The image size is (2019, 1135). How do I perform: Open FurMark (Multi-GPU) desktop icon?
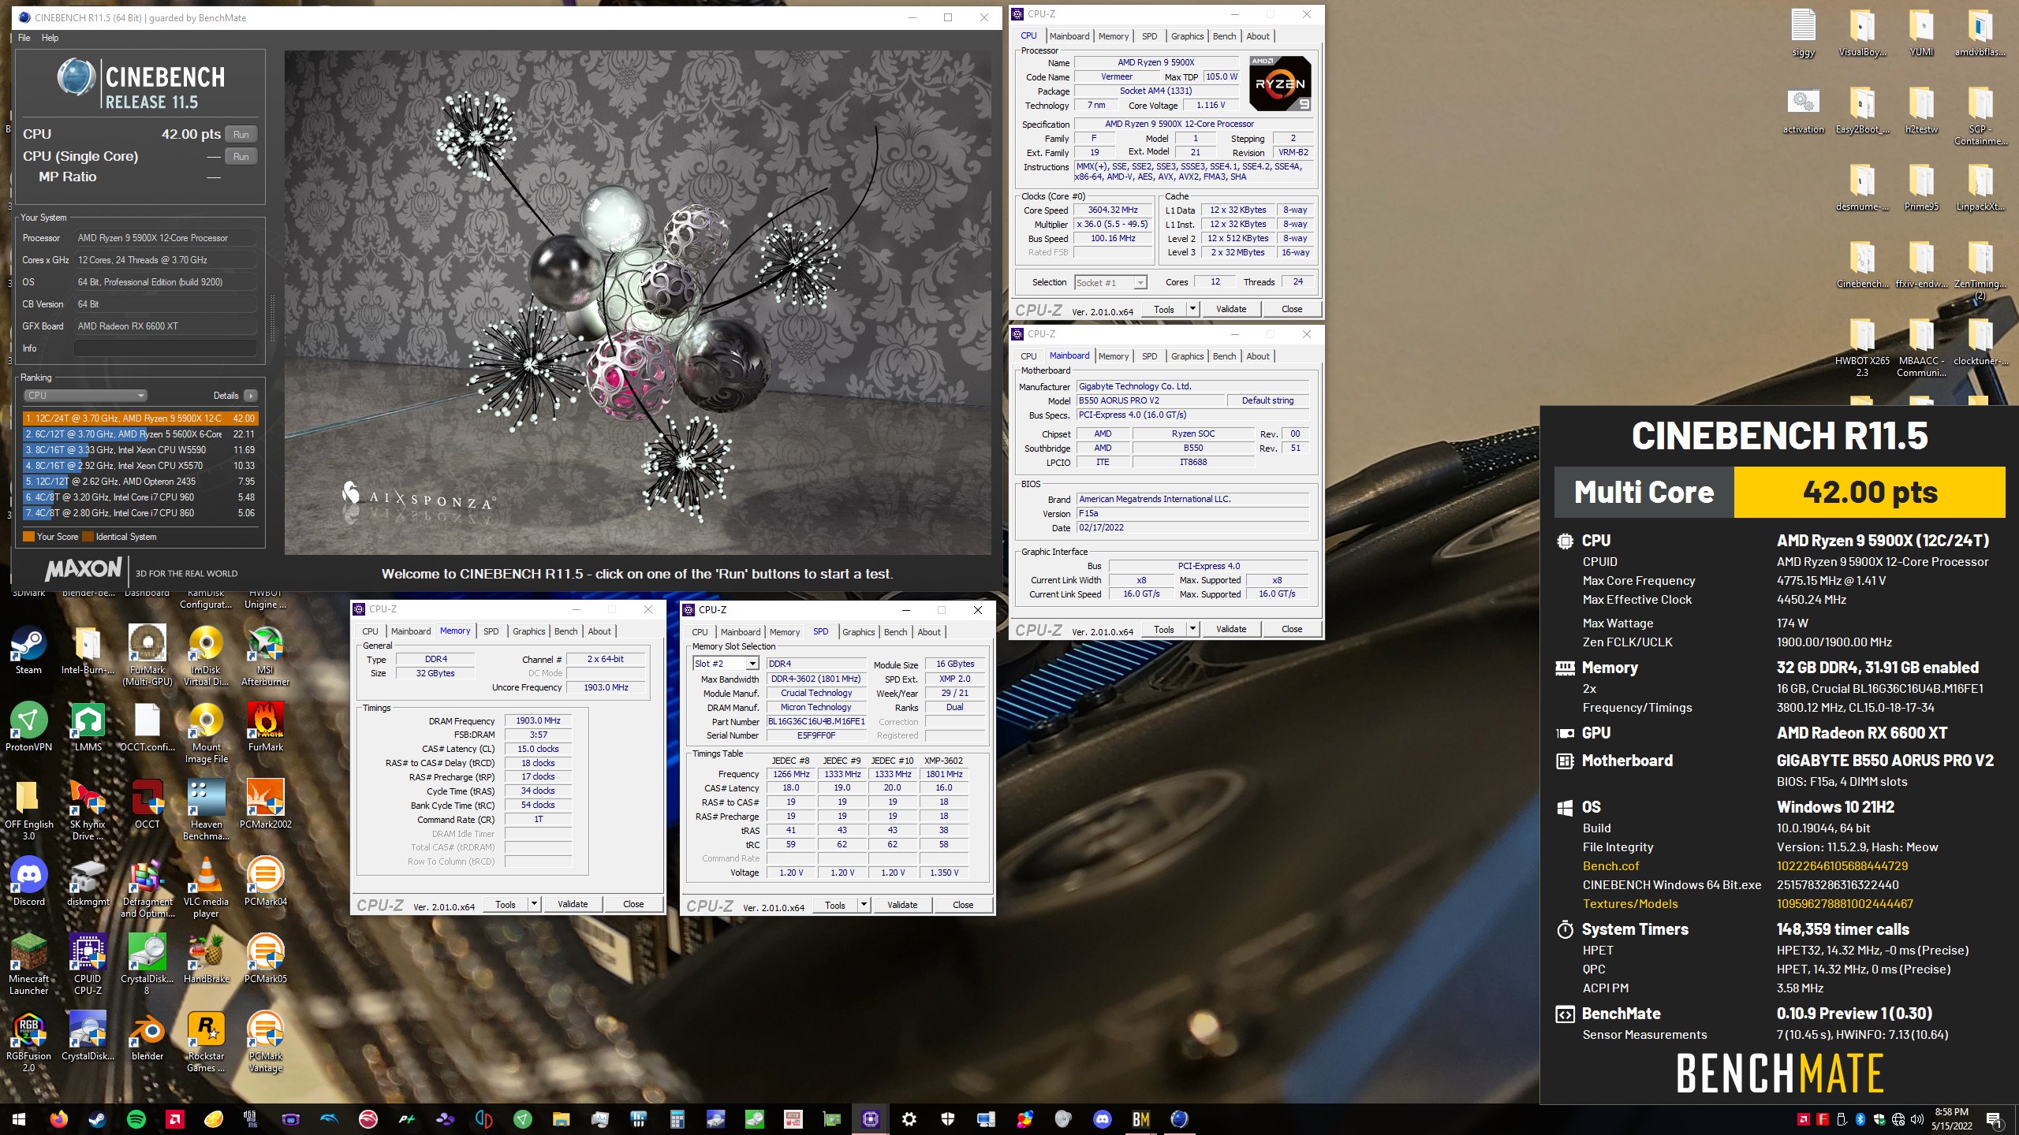pyautogui.click(x=147, y=656)
